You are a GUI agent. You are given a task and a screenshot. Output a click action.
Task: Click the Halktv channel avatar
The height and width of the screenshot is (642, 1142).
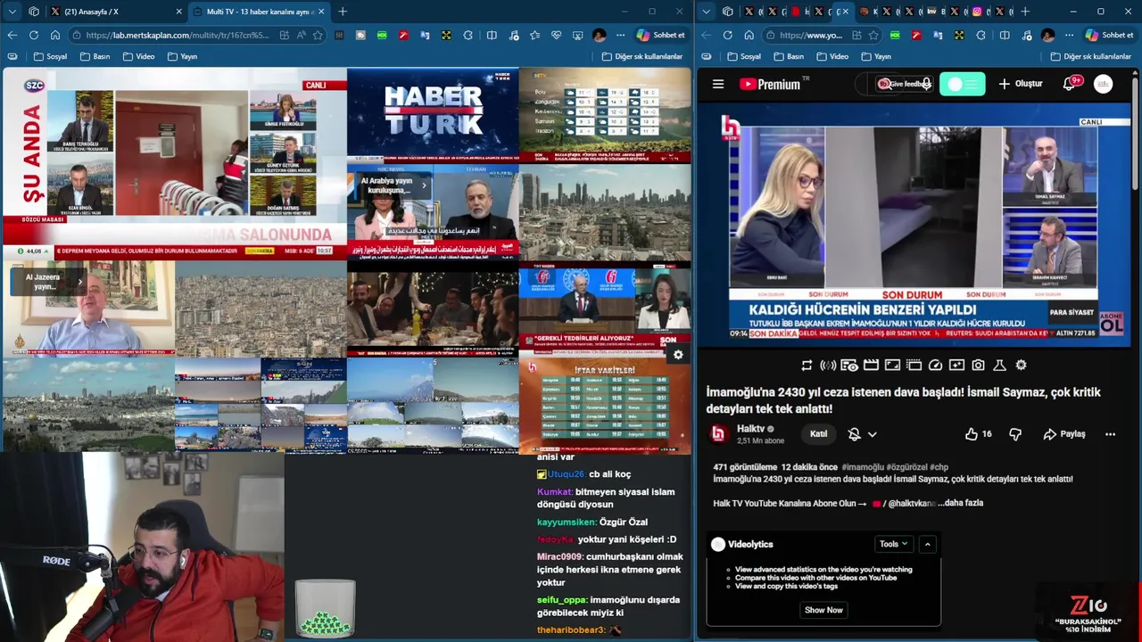pos(719,434)
